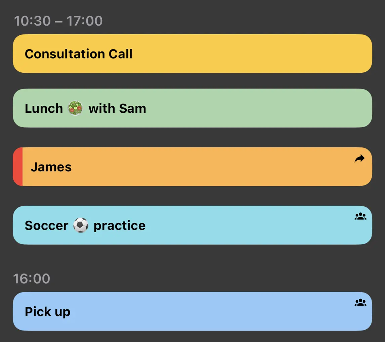
Task: Select the Consultation Call event
Action: tap(192, 54)
